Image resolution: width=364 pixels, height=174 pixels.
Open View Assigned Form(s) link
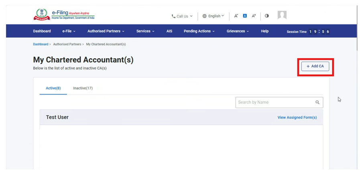pos(297,117)
